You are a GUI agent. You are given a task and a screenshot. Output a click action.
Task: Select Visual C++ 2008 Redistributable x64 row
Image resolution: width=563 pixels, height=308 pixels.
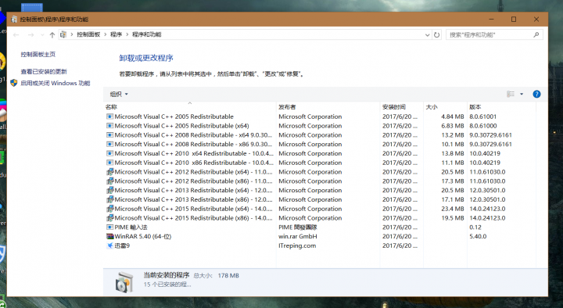pyautogui.click(x=321, y=135)
